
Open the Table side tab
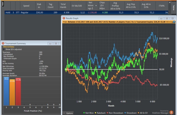174,8
